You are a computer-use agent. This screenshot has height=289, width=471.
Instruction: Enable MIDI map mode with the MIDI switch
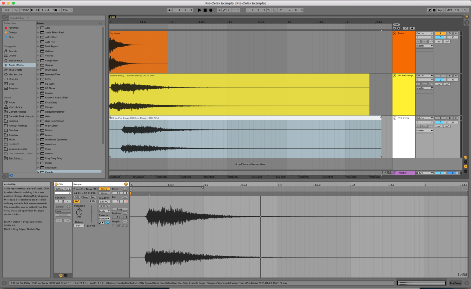(449, 10)
